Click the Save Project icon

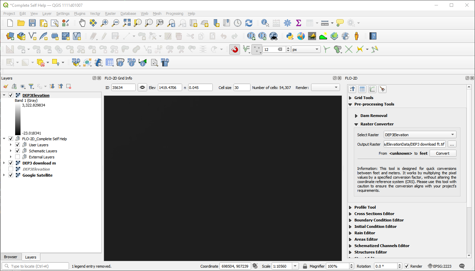pyautogui.click(x=32, y=23)
